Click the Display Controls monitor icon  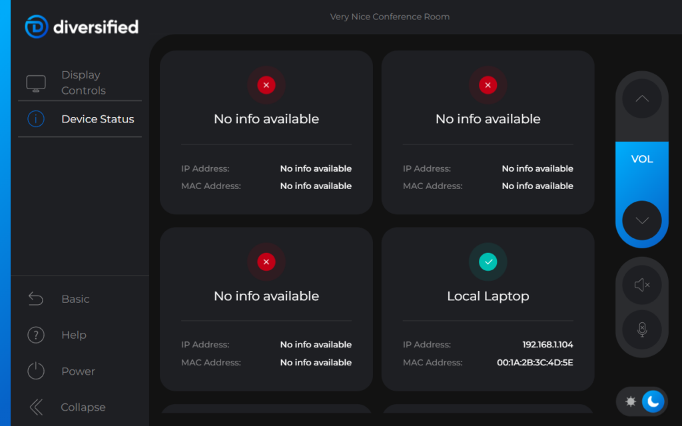(36, 83)
